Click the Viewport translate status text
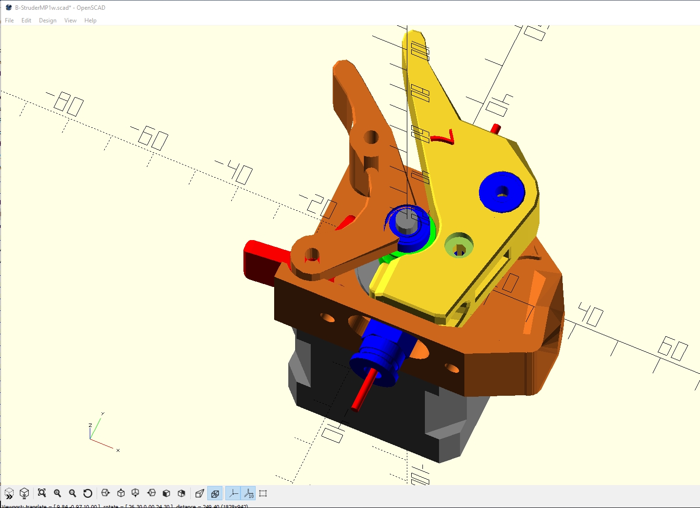 tap(124, 506)
